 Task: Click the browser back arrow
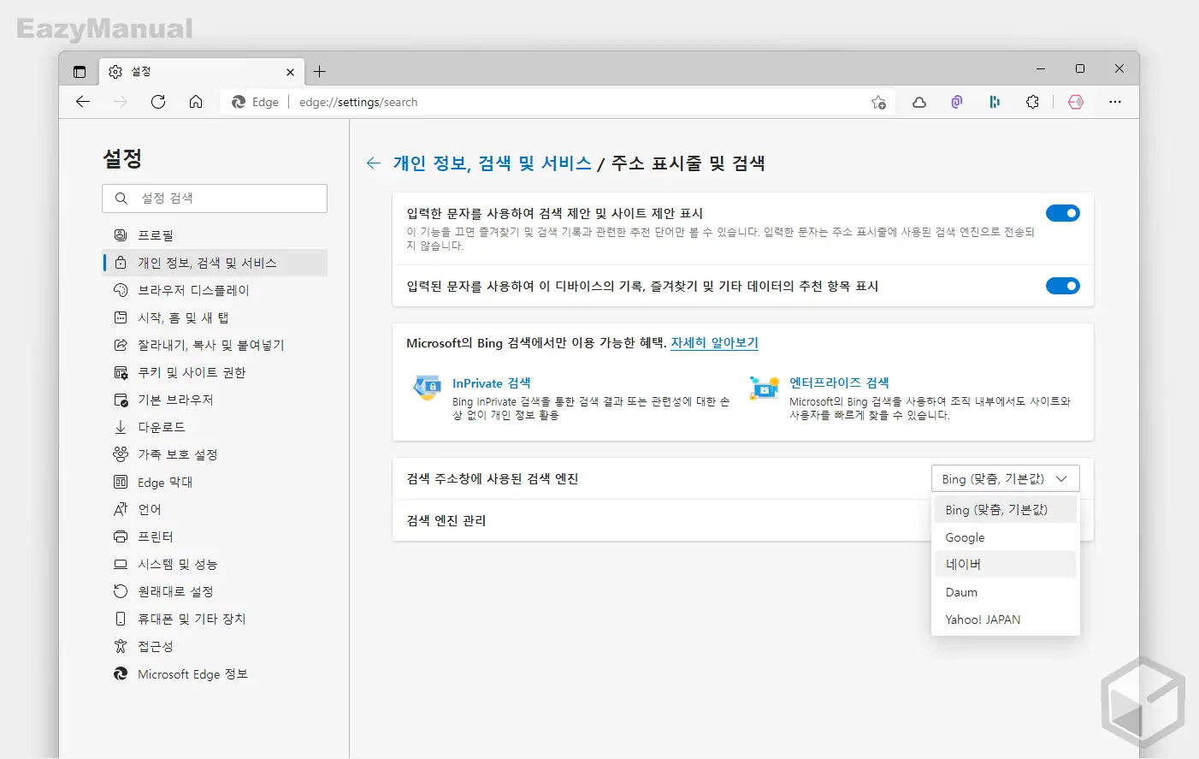pos(83,102)
